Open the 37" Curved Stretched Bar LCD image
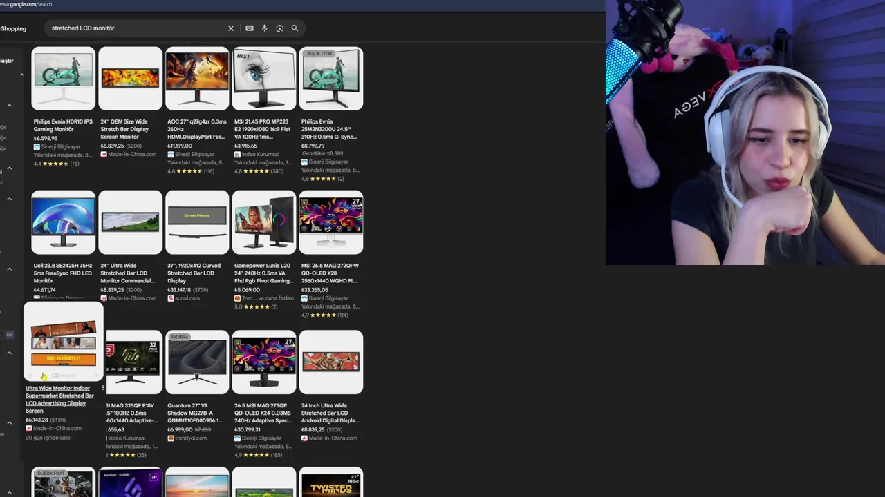This screenshot has width=885, height=497. (197, 222)
